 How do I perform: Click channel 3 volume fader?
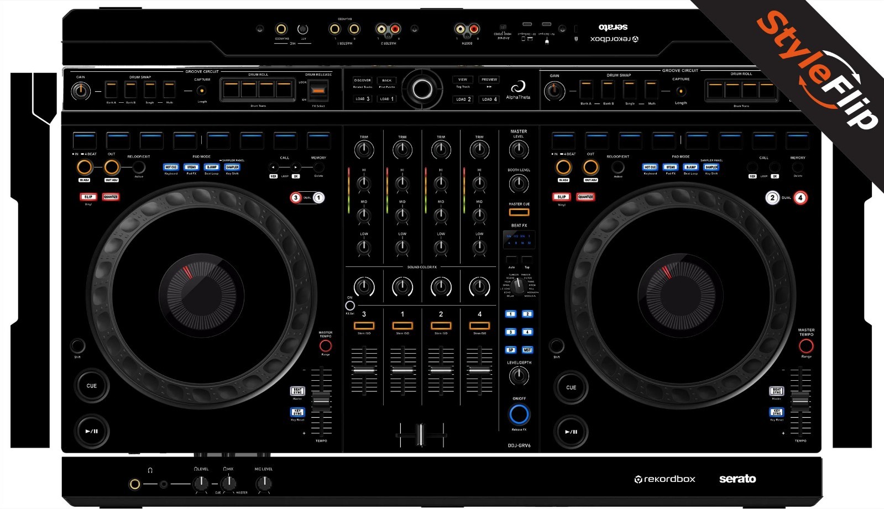[x=364, y=370]
